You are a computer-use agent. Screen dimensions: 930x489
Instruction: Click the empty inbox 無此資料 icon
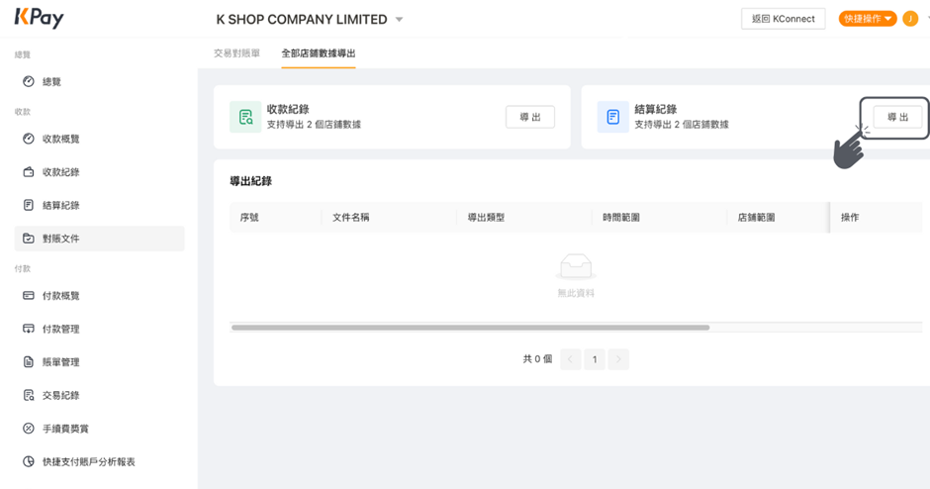(x=576, y=266)
